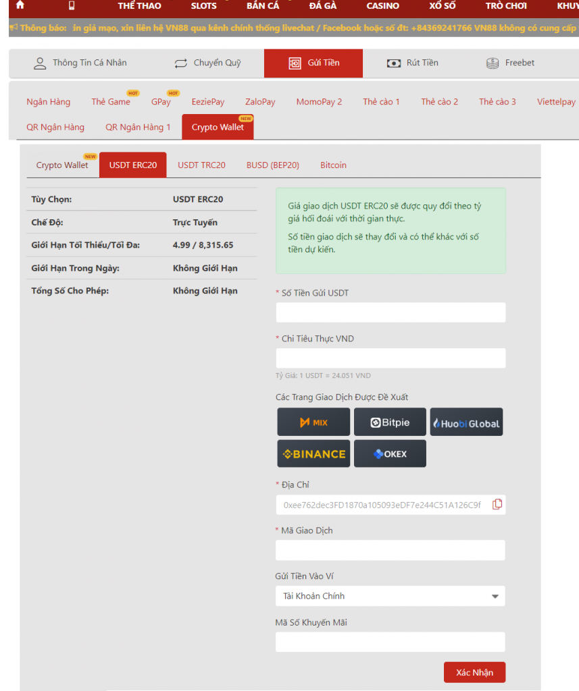Select Thẻ cào 2 payment method

tap(440, 102)
